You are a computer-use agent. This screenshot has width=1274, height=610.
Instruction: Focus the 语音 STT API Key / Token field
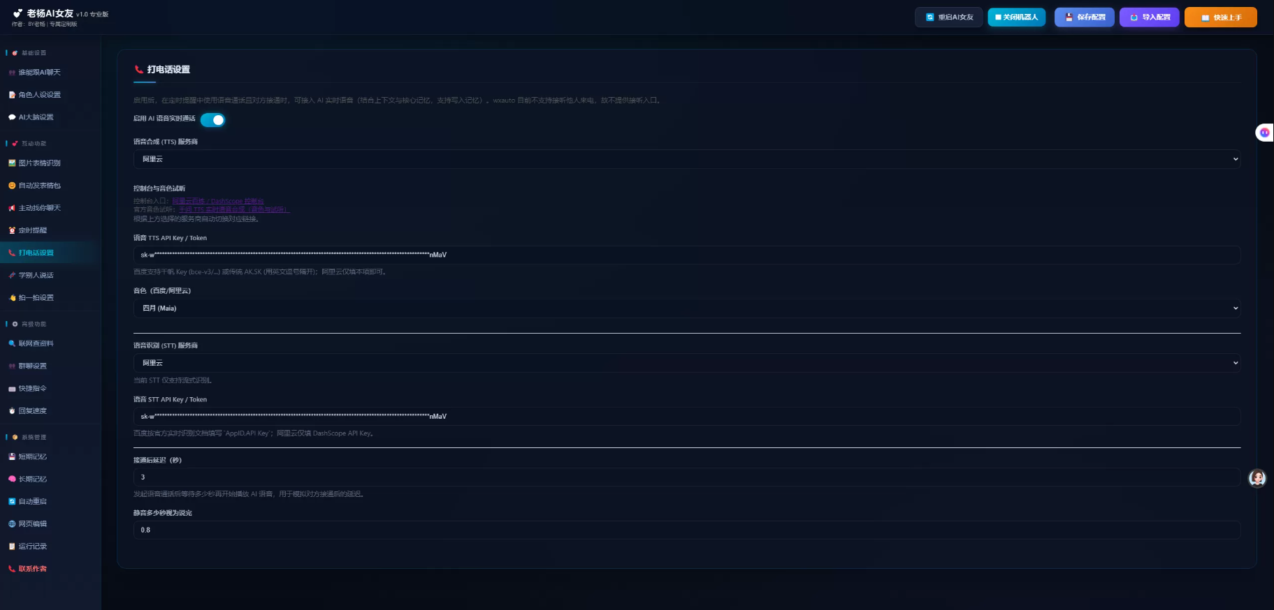[x=687, y=416]
